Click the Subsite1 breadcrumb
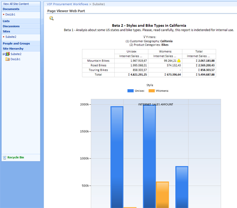The image size is (237, 208). click(99, 4)
